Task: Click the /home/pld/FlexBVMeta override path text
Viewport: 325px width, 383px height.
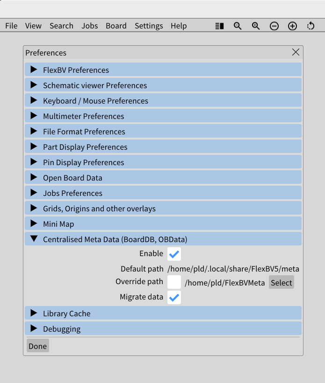Action: (x=225, y=283)
